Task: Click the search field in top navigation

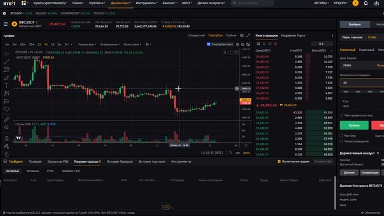Action: tap(252, 3)
